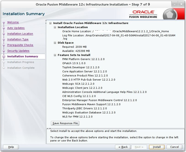This screenshot has height=152, width=186.
Task: Select Toplink Developer 12.2.1.2.0
Action: pyautogui.click(x=81, y=67)
